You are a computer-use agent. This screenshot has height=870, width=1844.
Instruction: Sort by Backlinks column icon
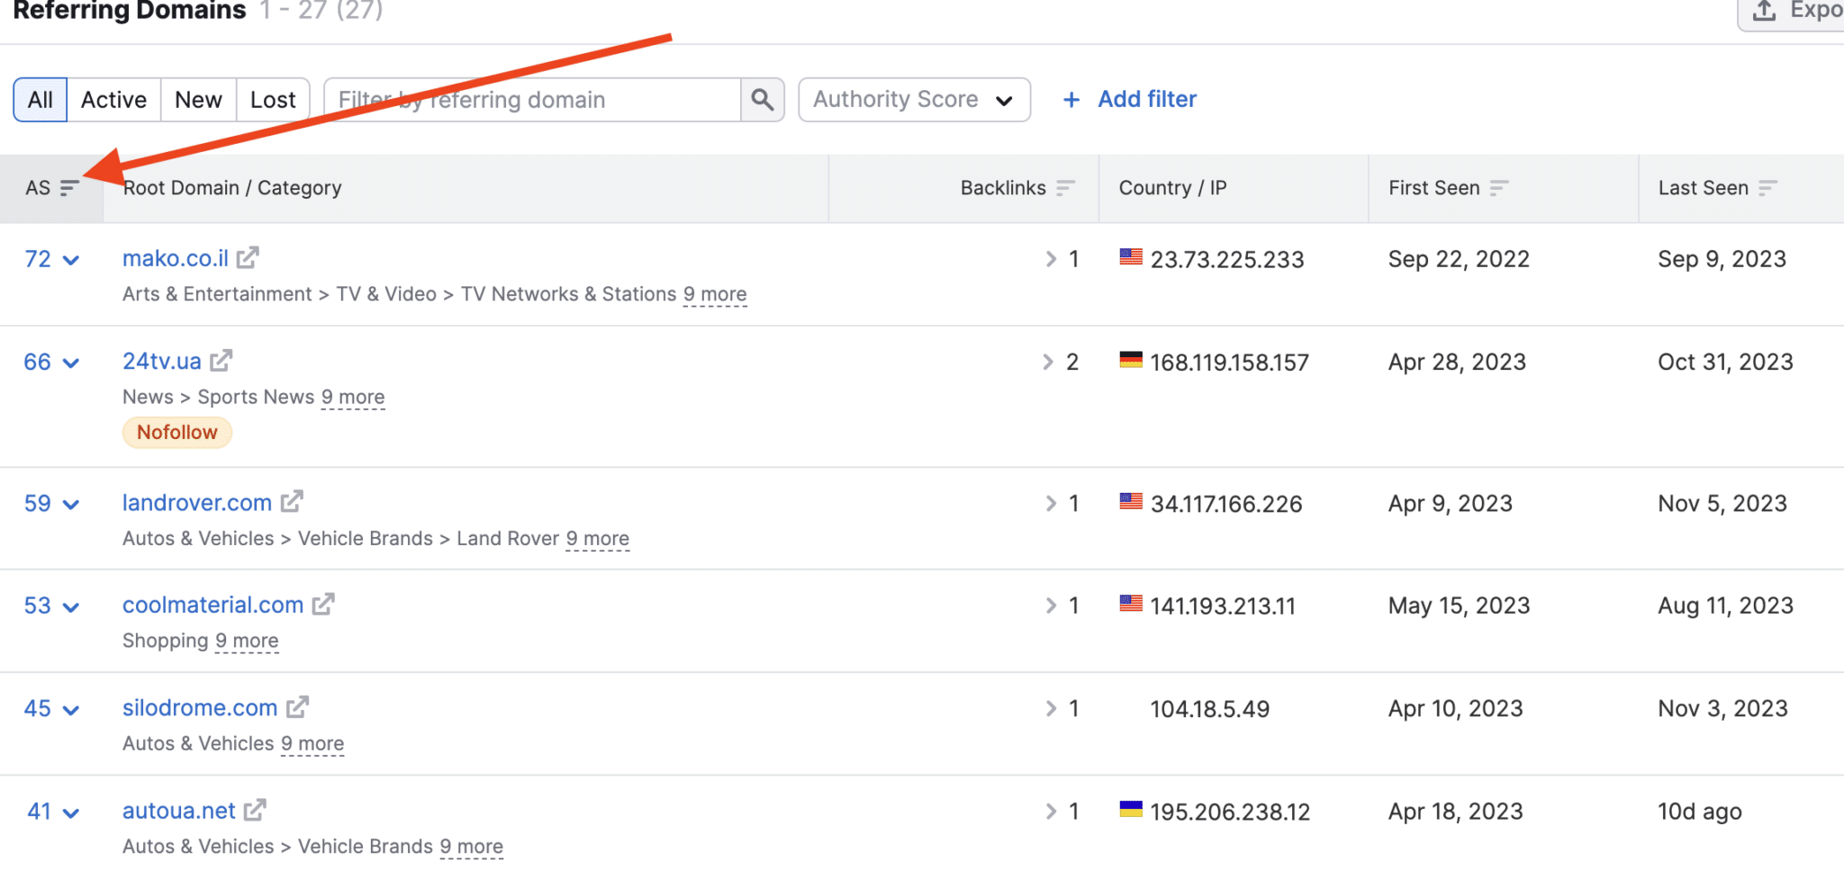pos(1066,188)
